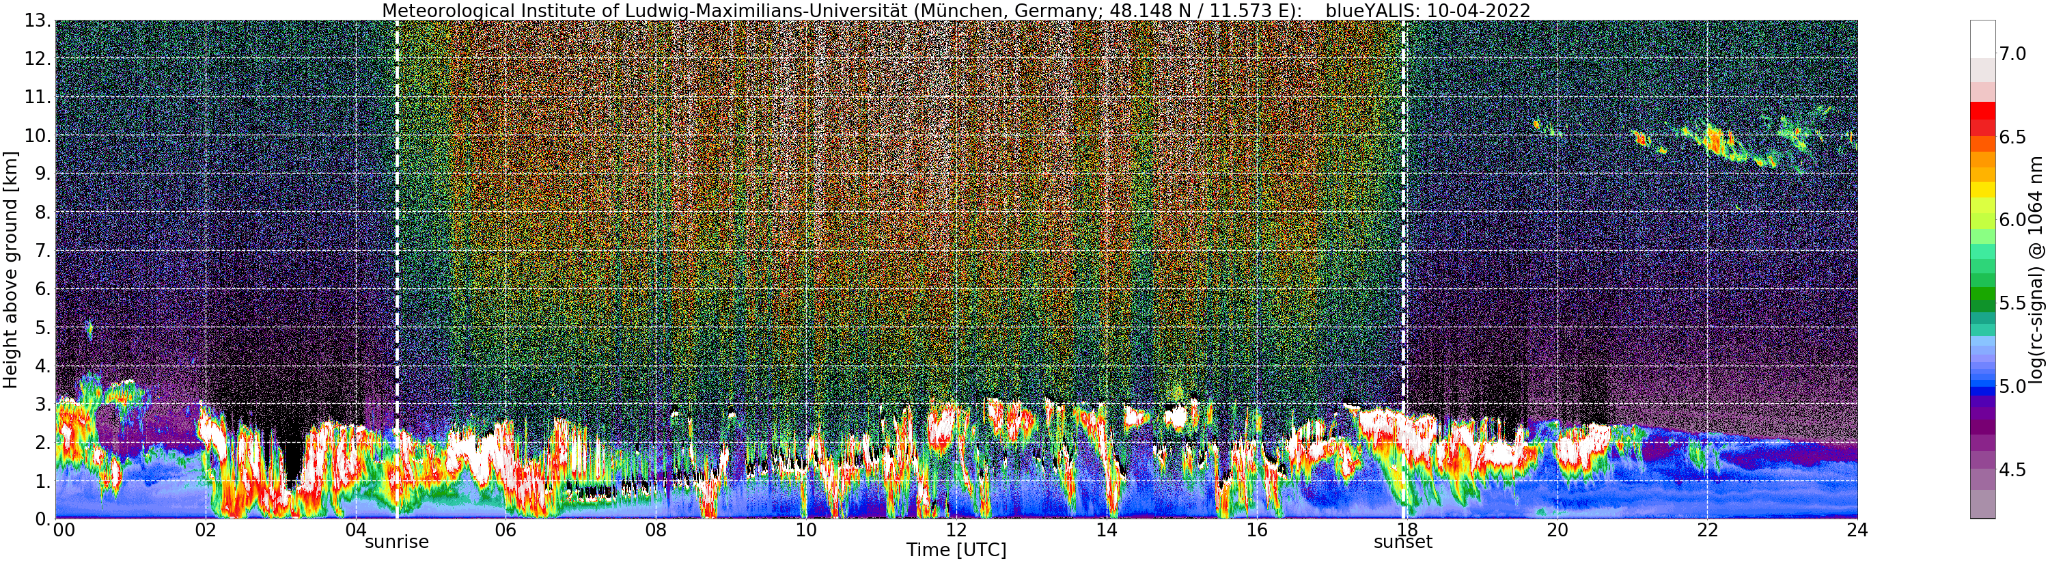Viewport: 2050px width, 563px height.
Task: Click the yellow band in the colorbar
Action: pyautogui.click(x=1982, y=189)
